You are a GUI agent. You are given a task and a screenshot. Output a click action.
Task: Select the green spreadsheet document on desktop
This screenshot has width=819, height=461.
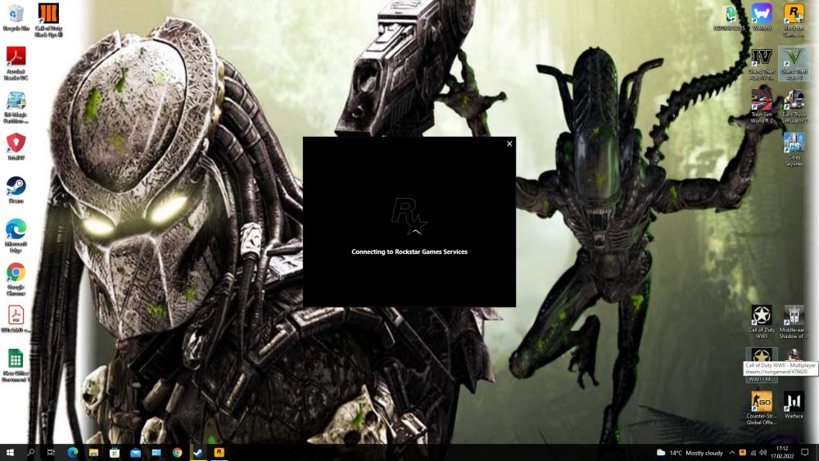[16, 365]
